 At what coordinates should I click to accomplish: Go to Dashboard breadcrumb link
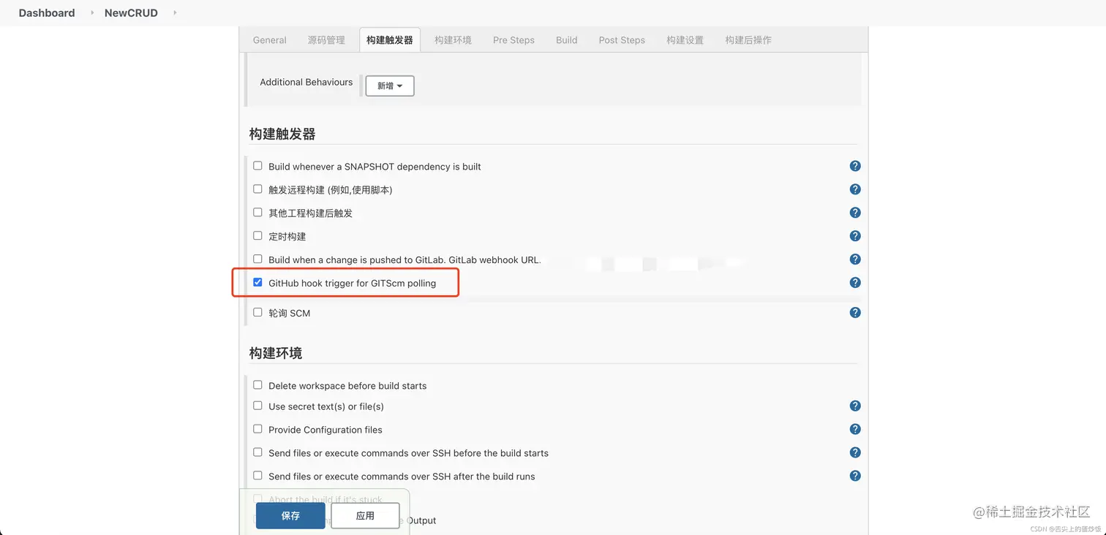tap(47, 13)
